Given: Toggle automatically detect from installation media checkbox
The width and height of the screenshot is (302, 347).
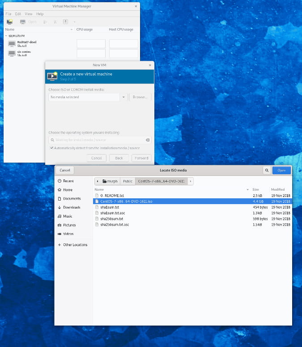Looking at the screenshot, I should click(52, 148).
